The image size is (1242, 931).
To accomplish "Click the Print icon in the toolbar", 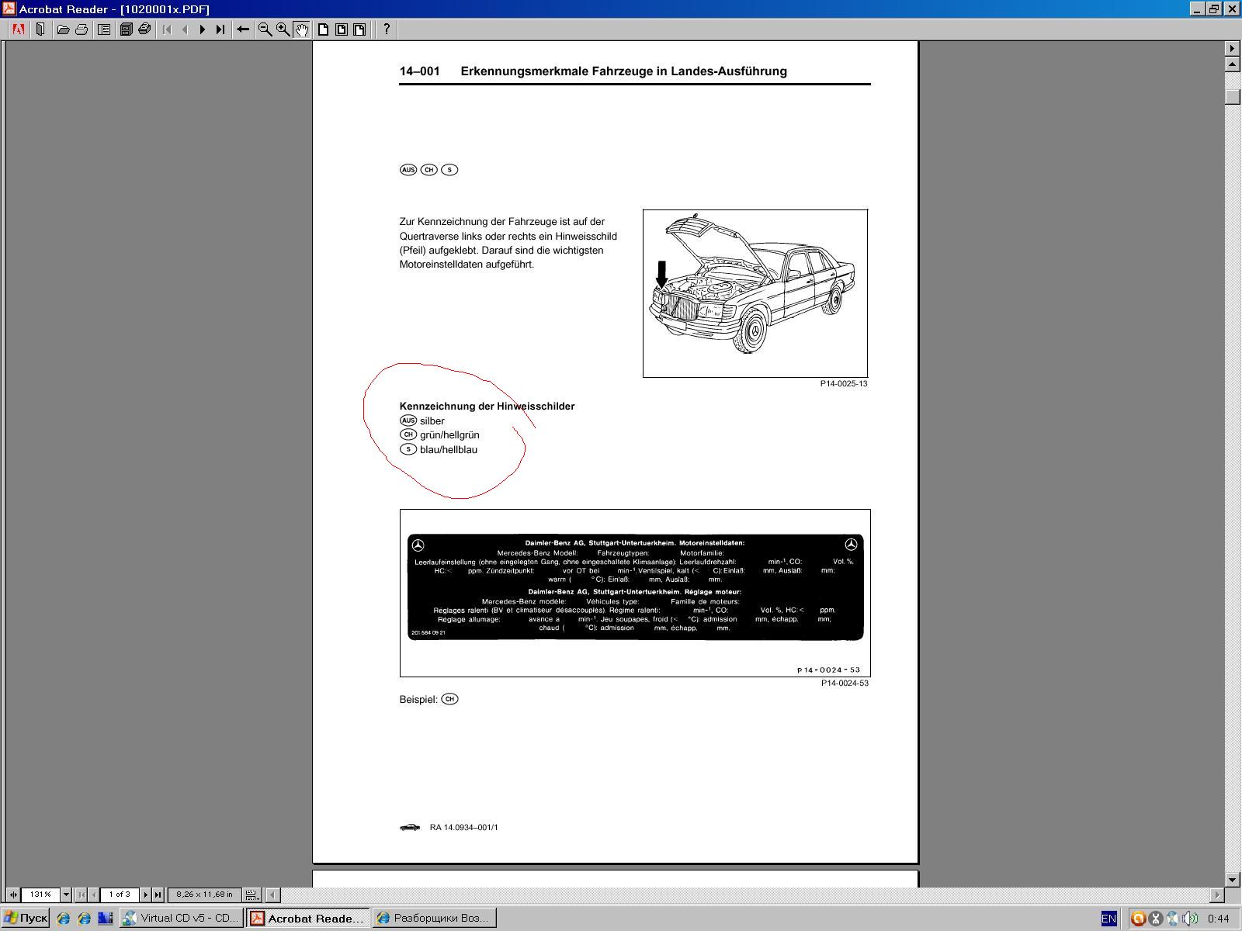I will 82,29.
